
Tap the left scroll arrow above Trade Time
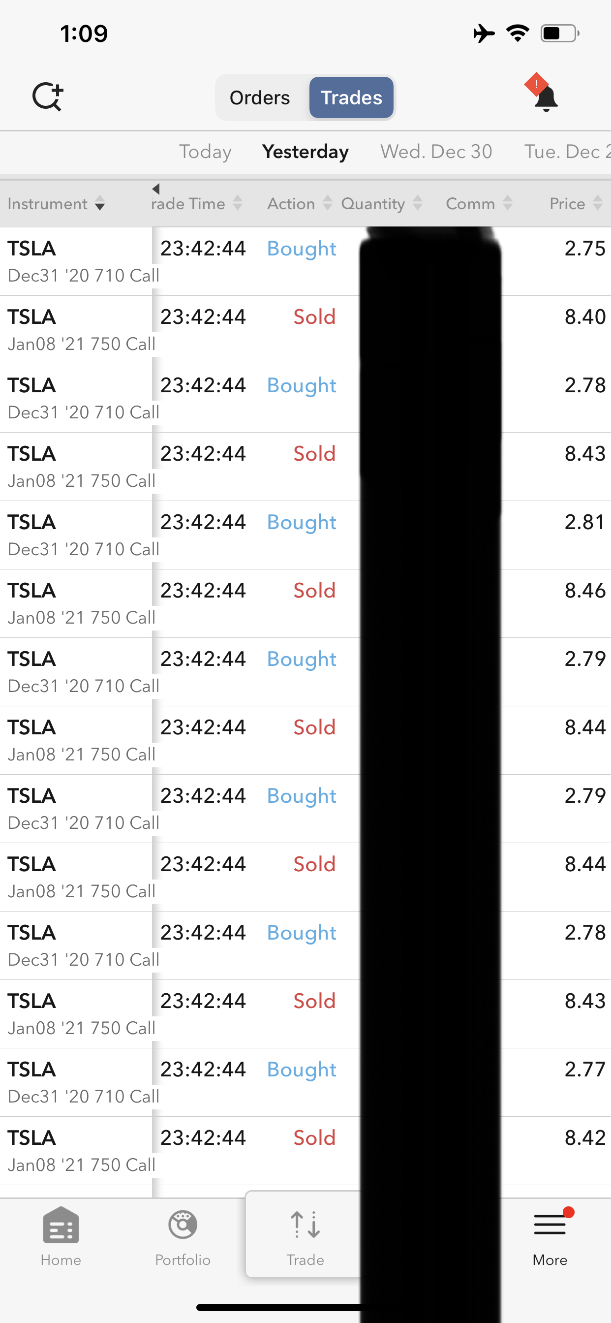click(156, 189)
